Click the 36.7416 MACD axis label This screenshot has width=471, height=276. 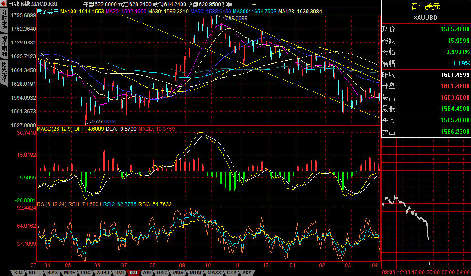point(26,133)
